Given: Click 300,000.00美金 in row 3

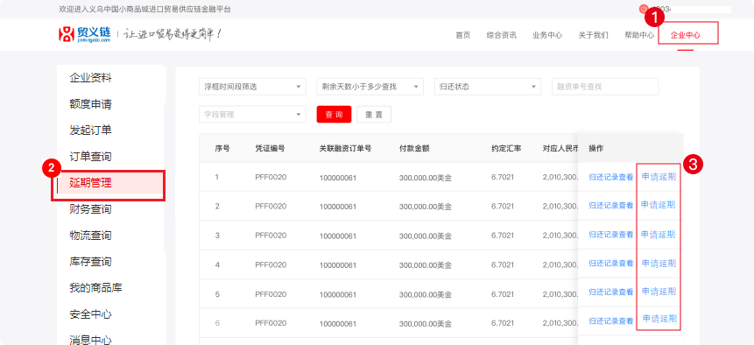Looking at the screenshot, I should tap(425, 236).
